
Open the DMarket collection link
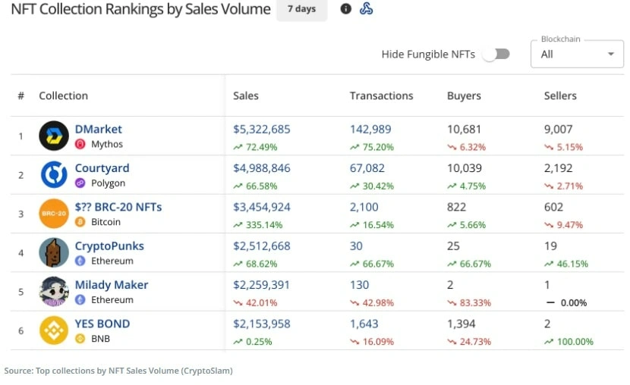point(99,129)
